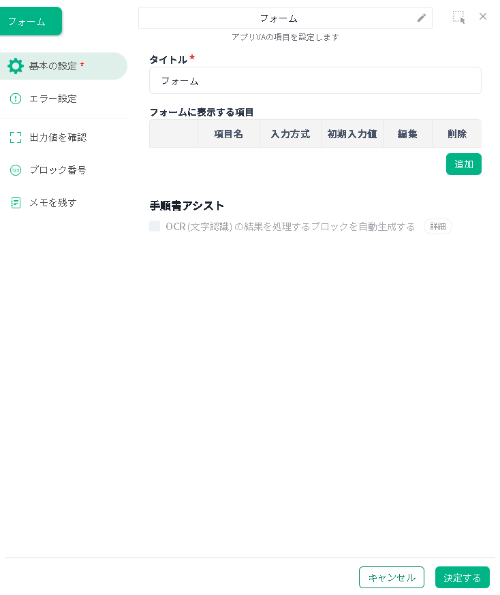Click the キャンセル button
Viewport: 500px width, 595px height.
pos(391,577)
